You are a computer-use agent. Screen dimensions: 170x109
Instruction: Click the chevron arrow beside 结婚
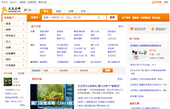click(x=24, y=47)
